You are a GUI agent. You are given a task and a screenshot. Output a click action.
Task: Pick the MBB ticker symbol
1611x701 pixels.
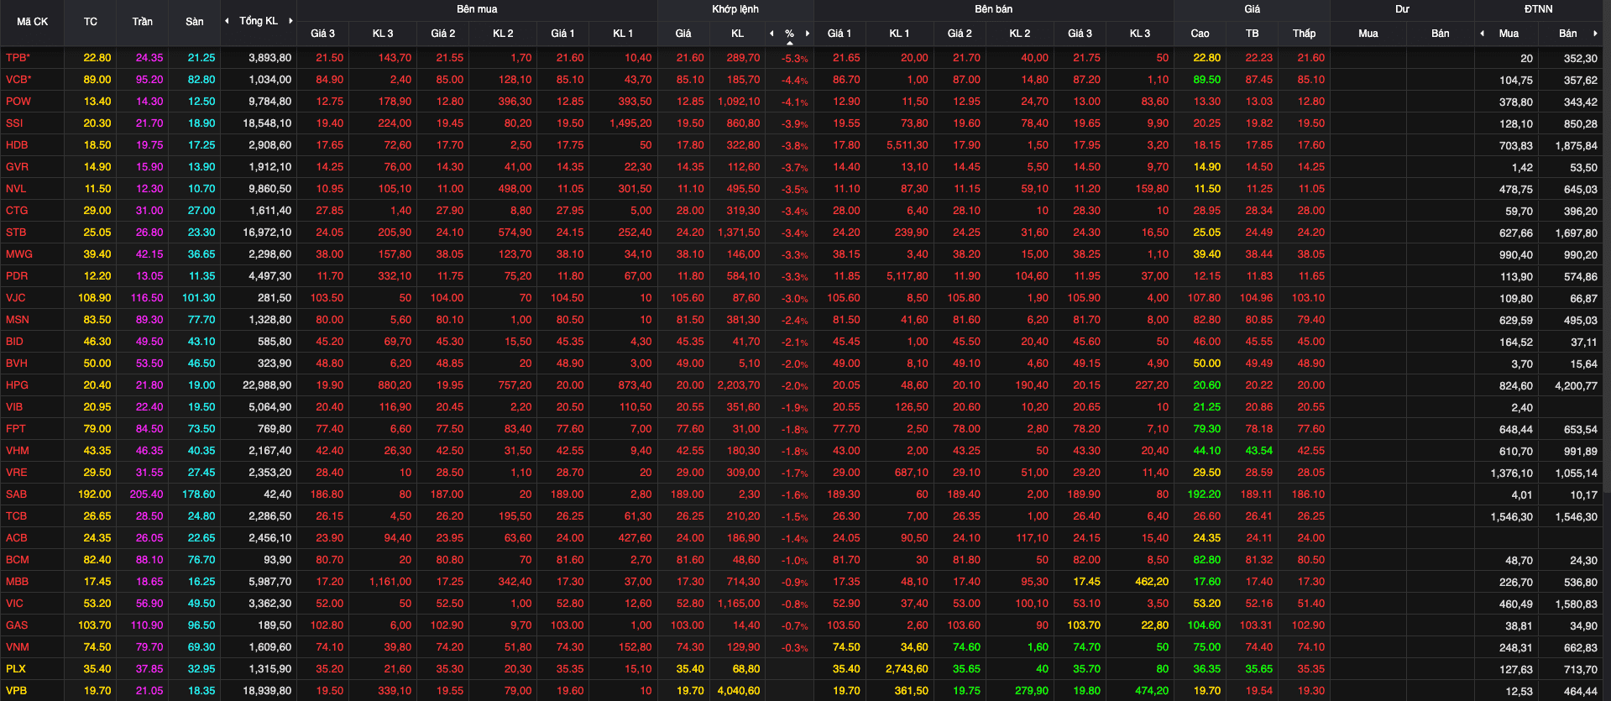click(17, 582)
